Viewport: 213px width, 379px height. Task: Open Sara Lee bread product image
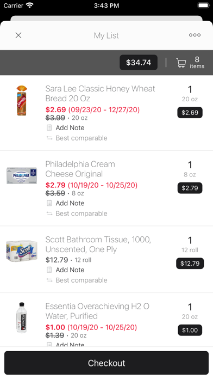(x=22, y=100)
